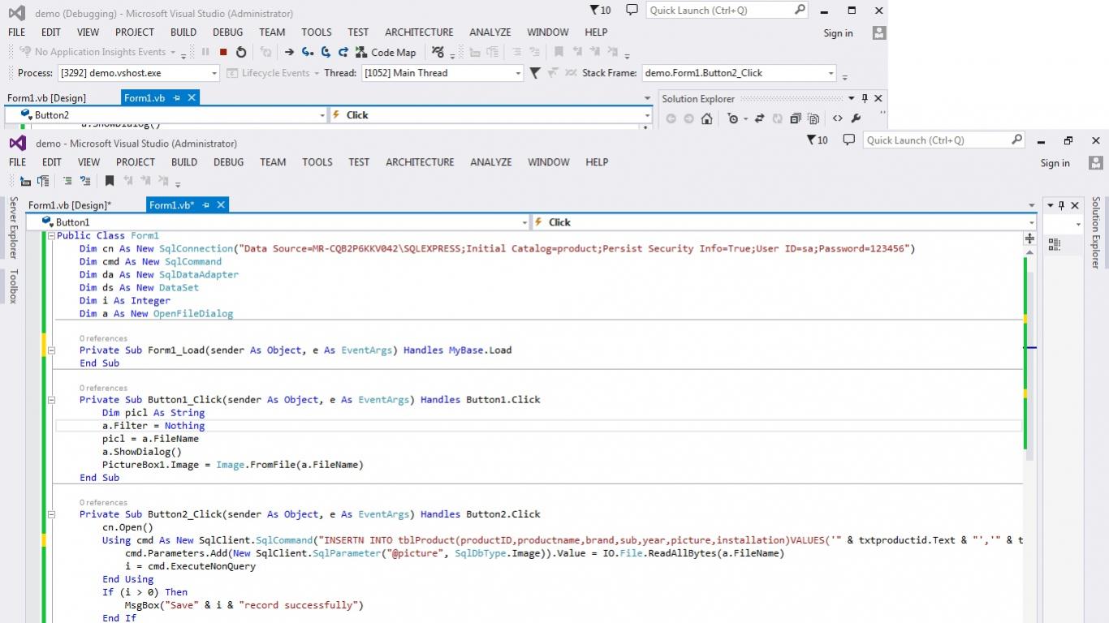The height and width of the screenshot is (623, 1109).
Task: Click feedback speech bubble in front window
Action: pyautogui.click(x=848, y=140)
